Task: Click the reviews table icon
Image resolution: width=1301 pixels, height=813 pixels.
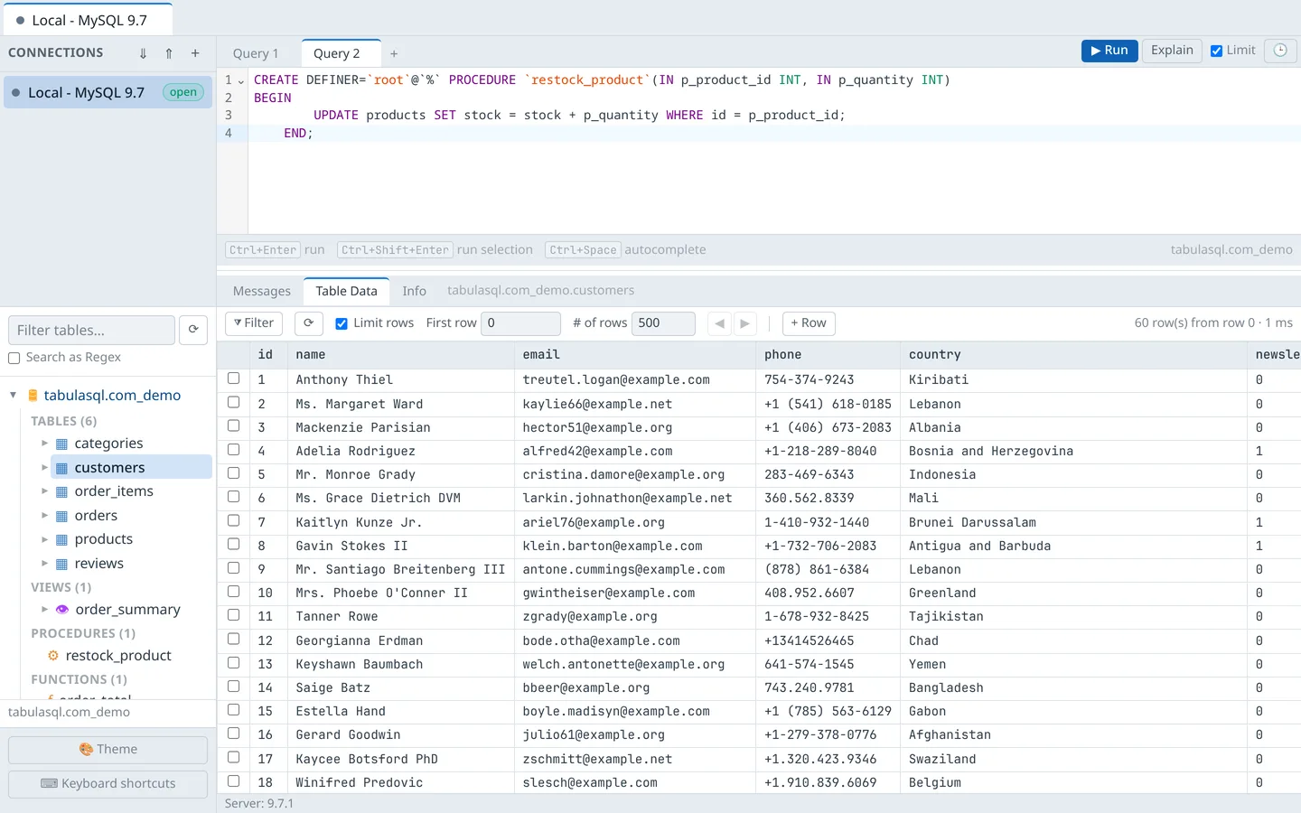Action: (x=61, y=564)
